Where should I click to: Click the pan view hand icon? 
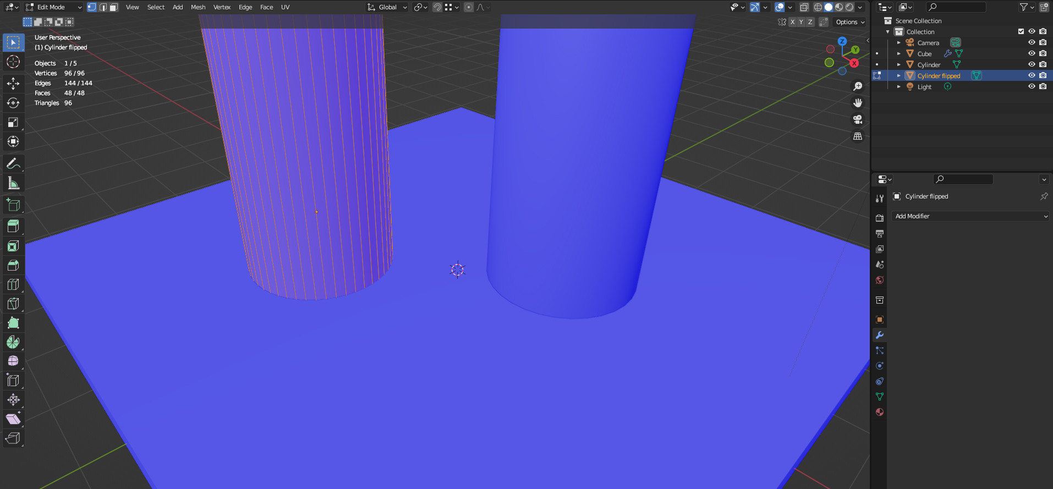tap(858, 103)
